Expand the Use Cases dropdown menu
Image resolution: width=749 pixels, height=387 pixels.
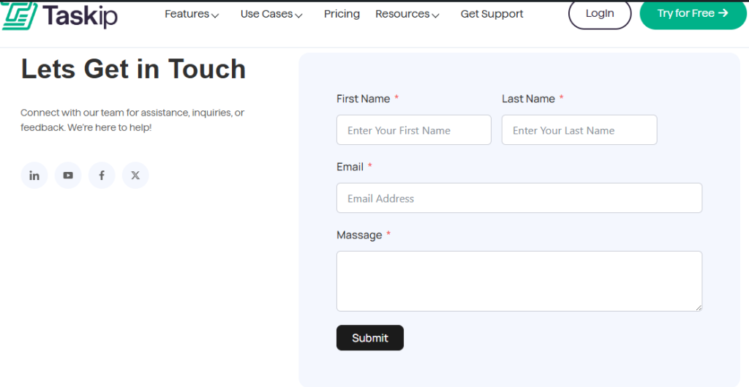tap(271, 14)
